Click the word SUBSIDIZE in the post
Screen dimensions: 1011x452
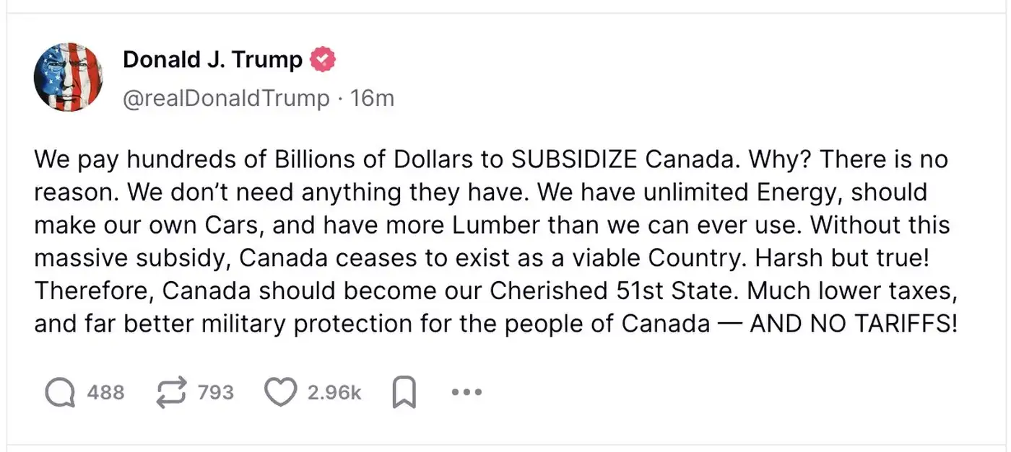574,159
